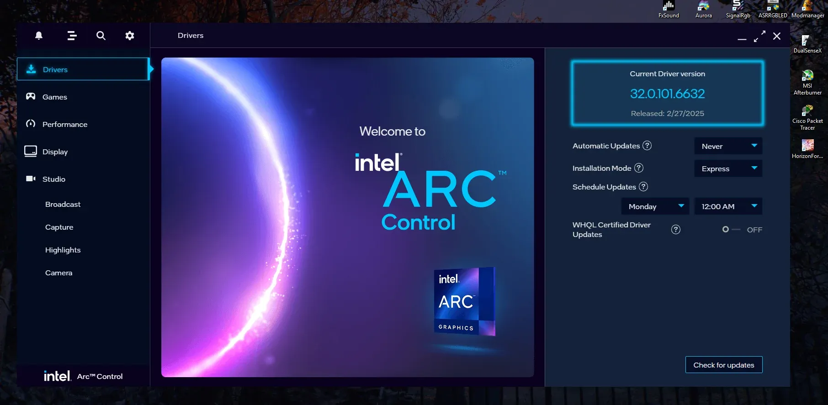
Task: Open settings gear icon in Arc Control
Action: (130, 36)
